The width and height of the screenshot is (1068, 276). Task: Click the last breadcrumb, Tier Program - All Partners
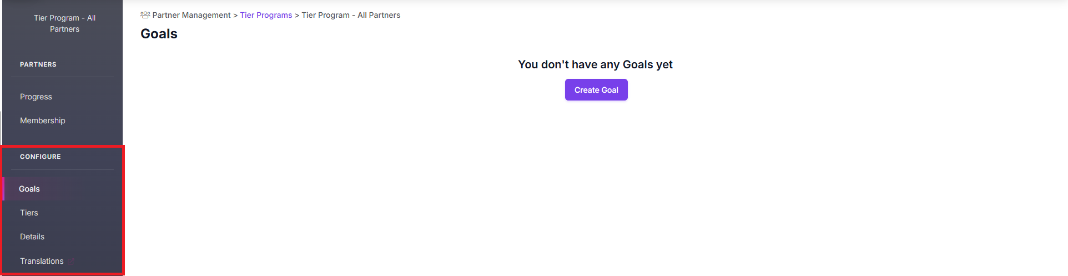[x=351, y=15]
